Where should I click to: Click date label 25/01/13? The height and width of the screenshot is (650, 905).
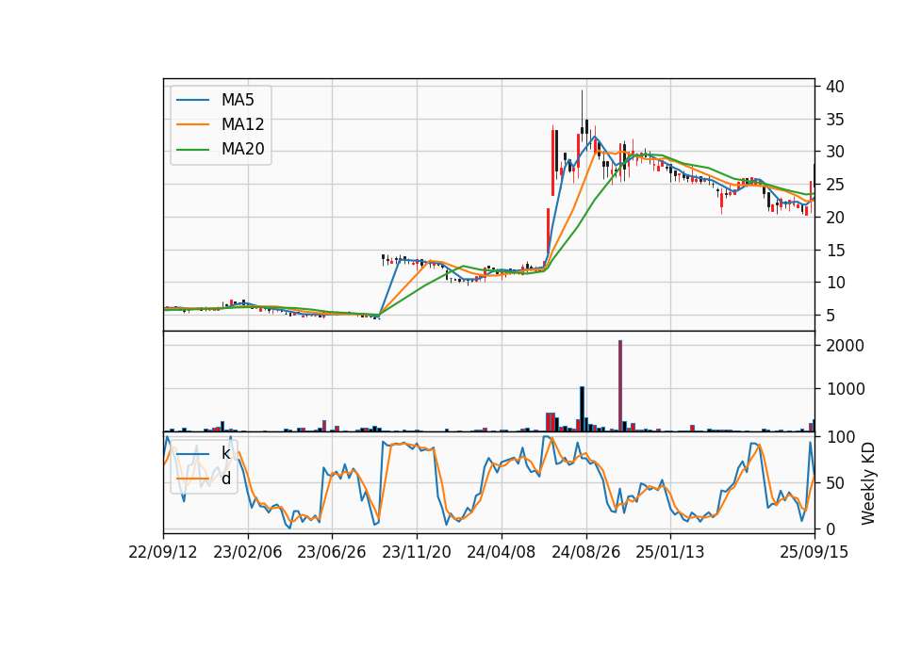pos(670,553)
